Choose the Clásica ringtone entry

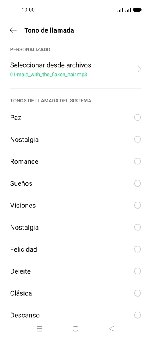(x=75, y=293)
